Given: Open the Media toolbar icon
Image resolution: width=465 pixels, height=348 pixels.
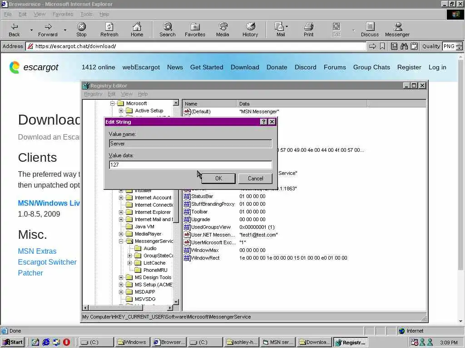Looking at the screenshot, I should click(x=223, y=29).
